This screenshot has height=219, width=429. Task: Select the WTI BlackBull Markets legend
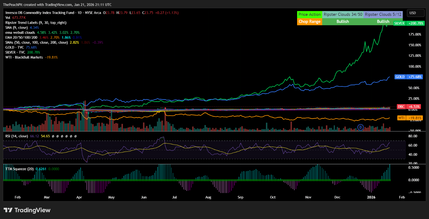[24, 57]
